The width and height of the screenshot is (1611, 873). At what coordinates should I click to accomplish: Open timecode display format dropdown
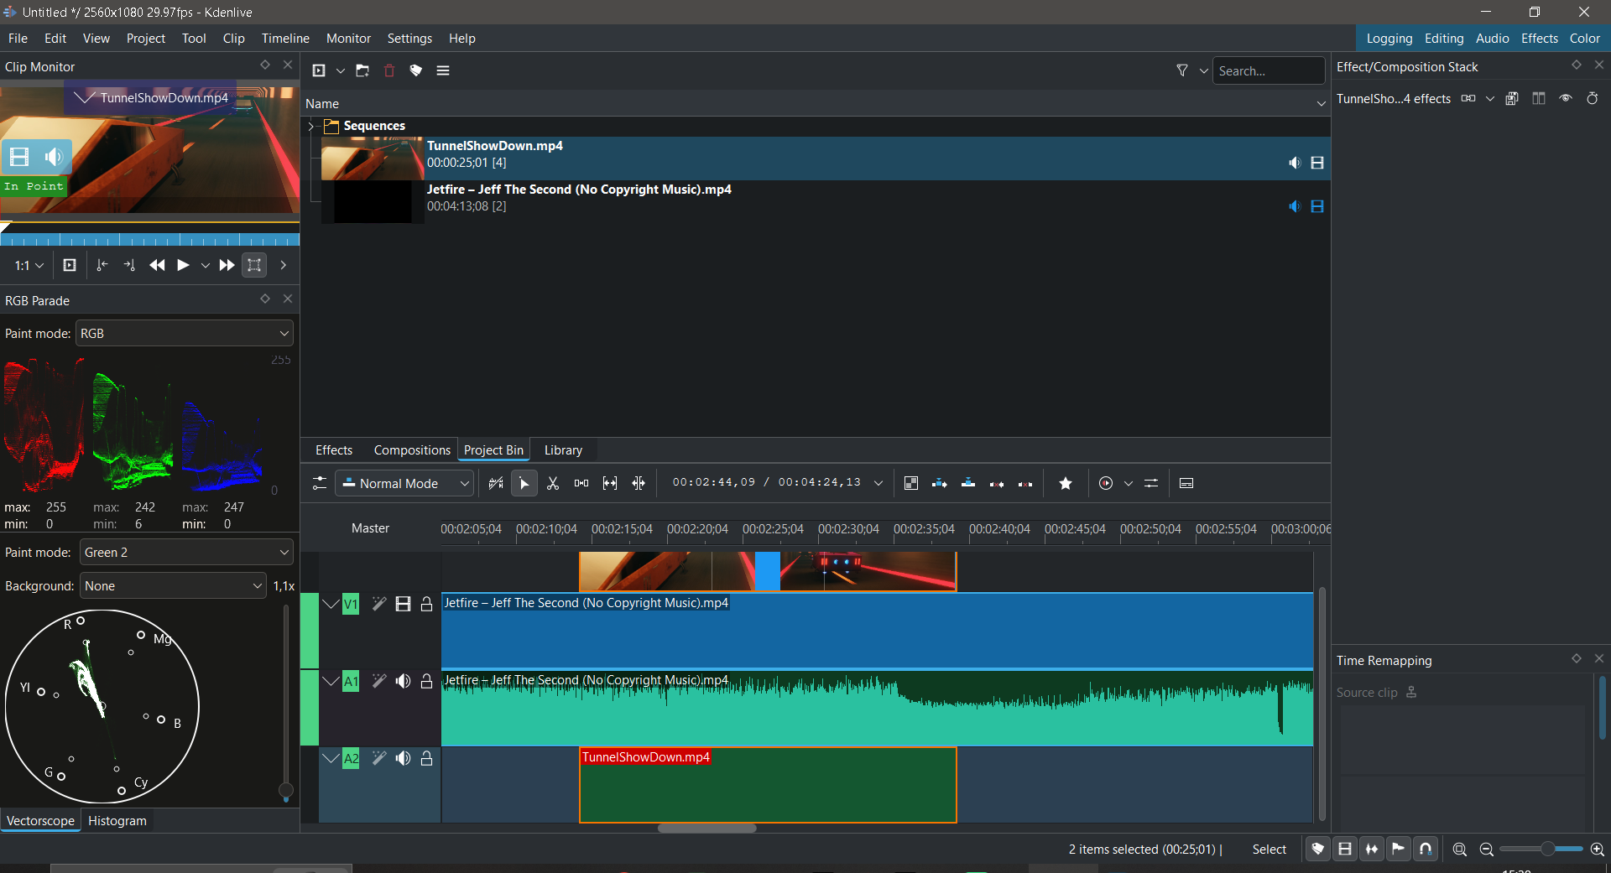[x=878, y=483]
